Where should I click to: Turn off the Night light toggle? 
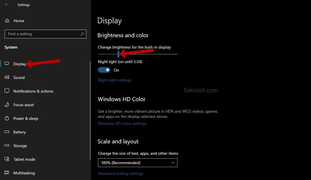104,70
